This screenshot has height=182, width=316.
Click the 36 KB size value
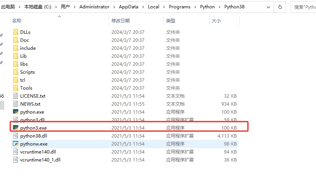230,160
